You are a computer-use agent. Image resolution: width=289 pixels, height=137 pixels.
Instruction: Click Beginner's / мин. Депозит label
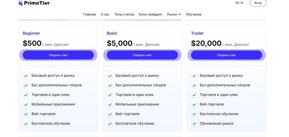click(x=56, y=45)
